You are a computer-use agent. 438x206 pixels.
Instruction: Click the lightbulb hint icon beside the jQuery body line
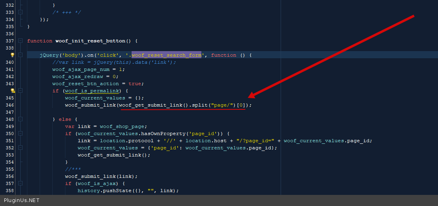tap(12, 55)
